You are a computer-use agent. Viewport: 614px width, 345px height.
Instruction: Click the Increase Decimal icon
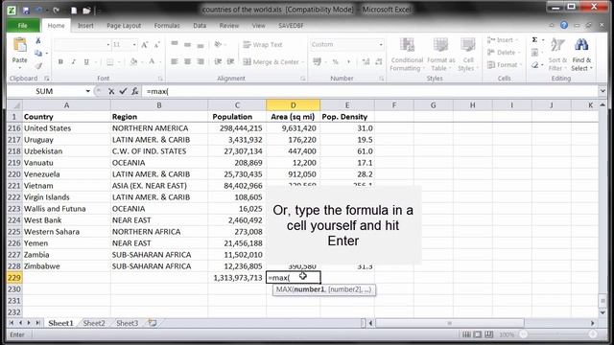pyautogui.click(x=366, y=61)
